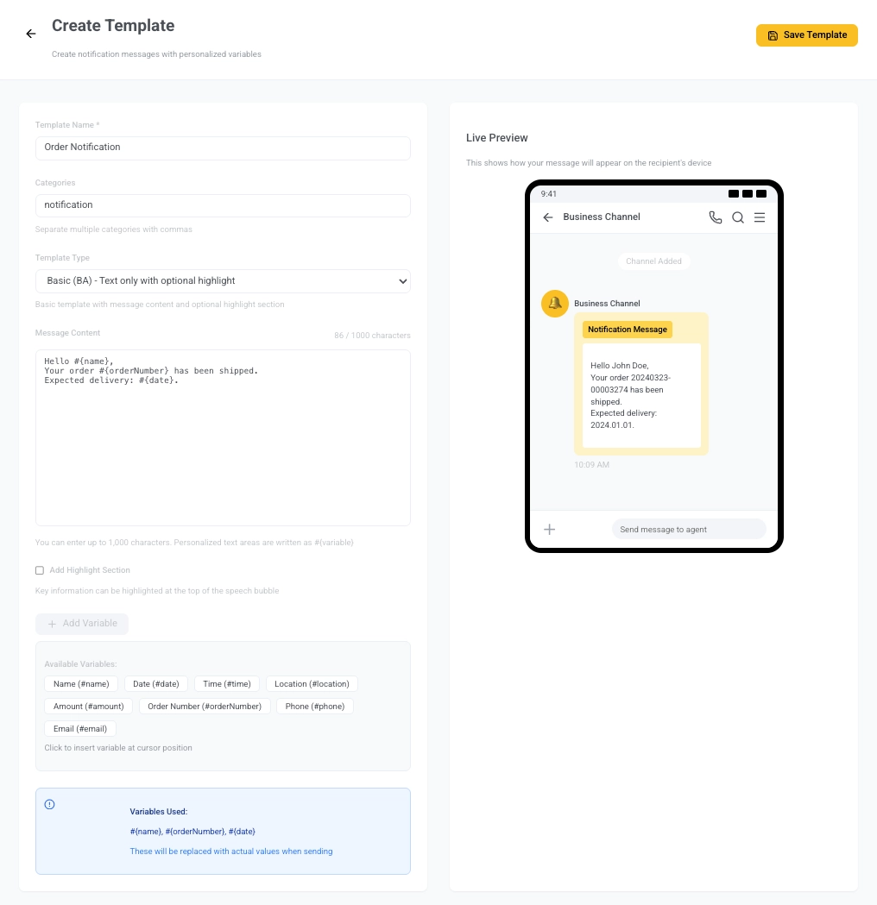Insert the Order Number variable chip
This screenshot has width=877, height=905.
tap(205, 706)
